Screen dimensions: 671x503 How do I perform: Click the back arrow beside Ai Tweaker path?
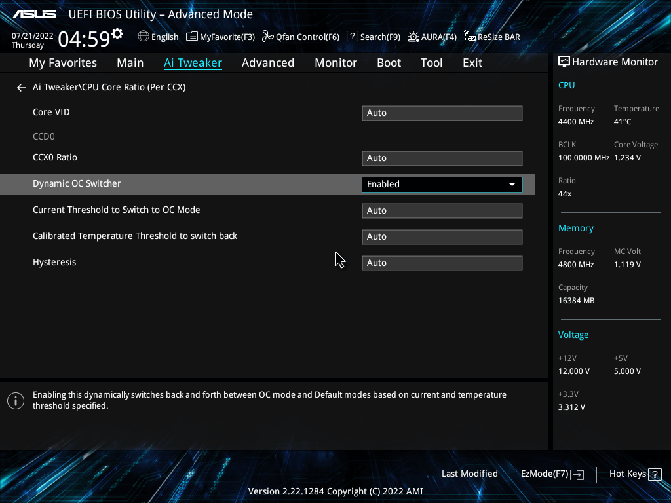tap(22, 88)
